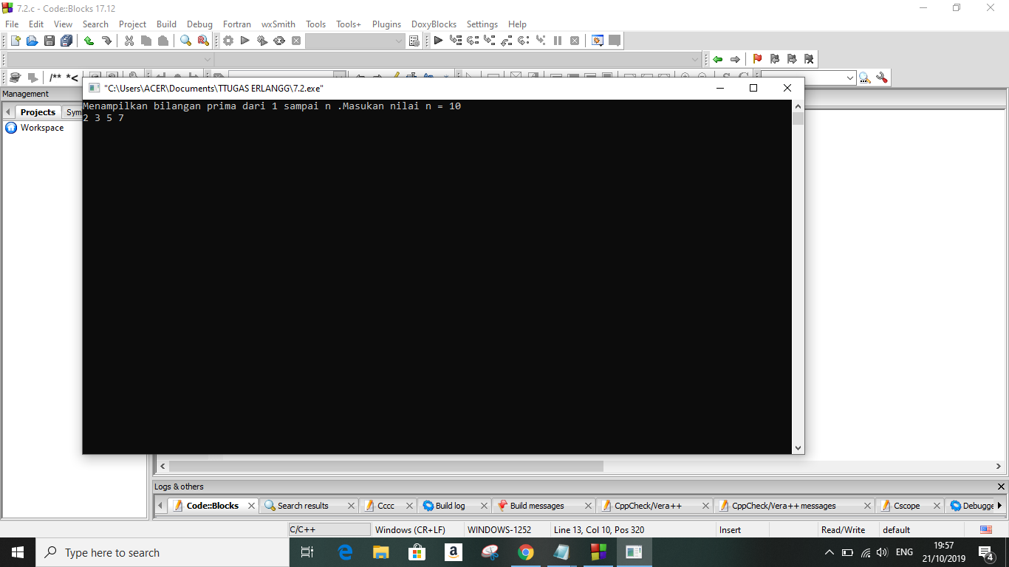Screen dimensions: 1009x567
Task: Open the search options wrench icon
Action: pos(882,78)
